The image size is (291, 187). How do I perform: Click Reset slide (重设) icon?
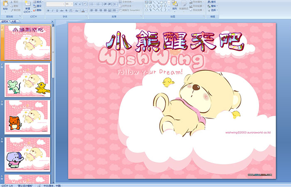coord(35,6)
